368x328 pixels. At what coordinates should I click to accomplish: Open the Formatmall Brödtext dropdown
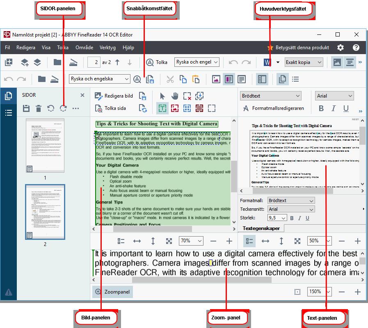tap(291, 200)
